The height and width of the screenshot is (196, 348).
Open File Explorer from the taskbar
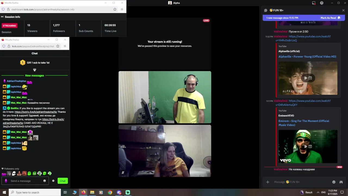(x=92, y=192)
